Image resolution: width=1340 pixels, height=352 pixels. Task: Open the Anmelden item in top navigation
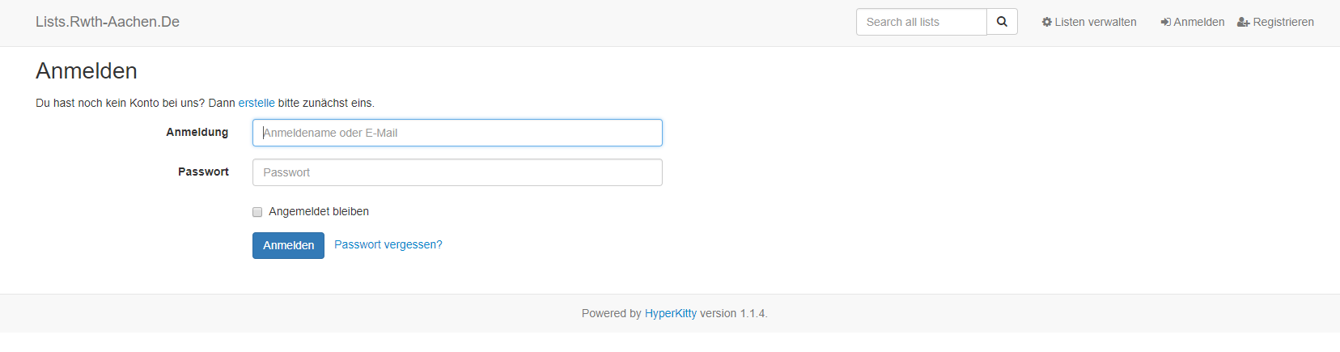pos(1198,22)
